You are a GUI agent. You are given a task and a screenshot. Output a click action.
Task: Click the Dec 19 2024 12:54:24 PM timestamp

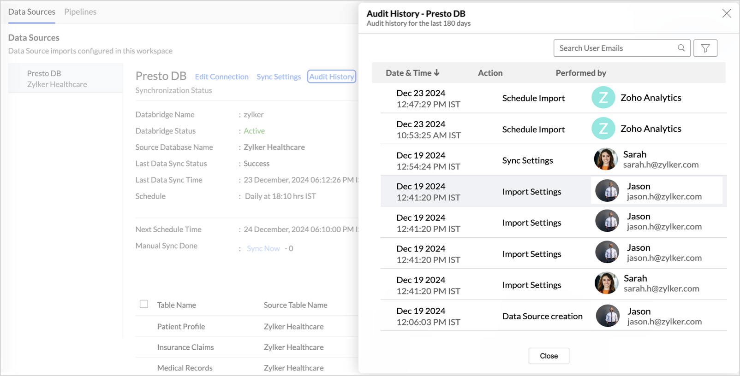point(428,161)
